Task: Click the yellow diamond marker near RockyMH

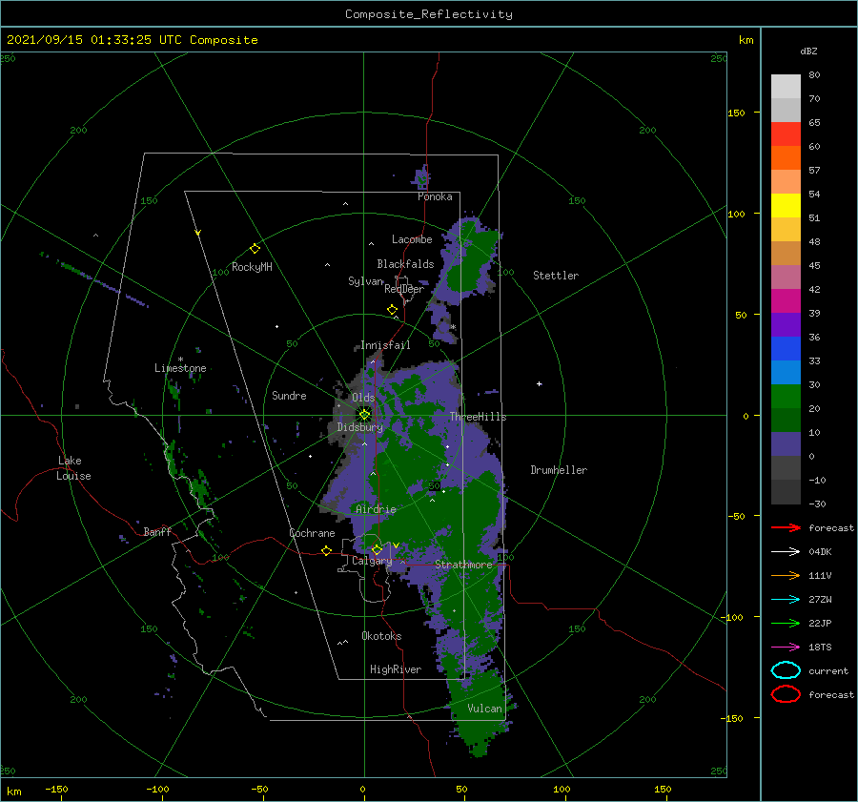Action: coord(255,249)
